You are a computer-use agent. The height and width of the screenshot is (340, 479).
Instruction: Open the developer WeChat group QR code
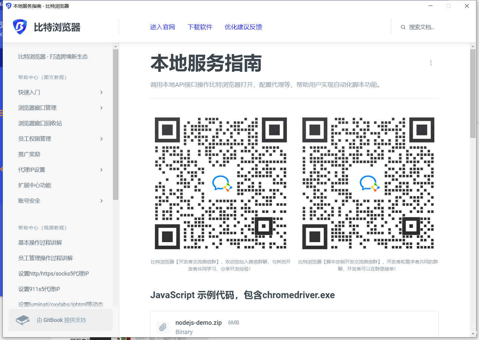221,183
